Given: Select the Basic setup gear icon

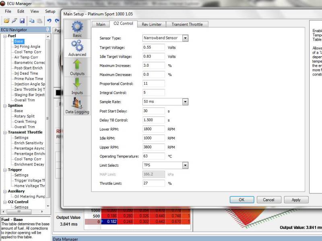Looking at the screenshot, I should point(77,29).
